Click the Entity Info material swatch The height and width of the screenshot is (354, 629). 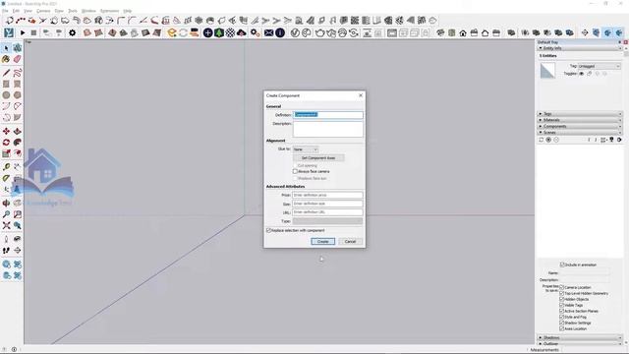[548, 71]
